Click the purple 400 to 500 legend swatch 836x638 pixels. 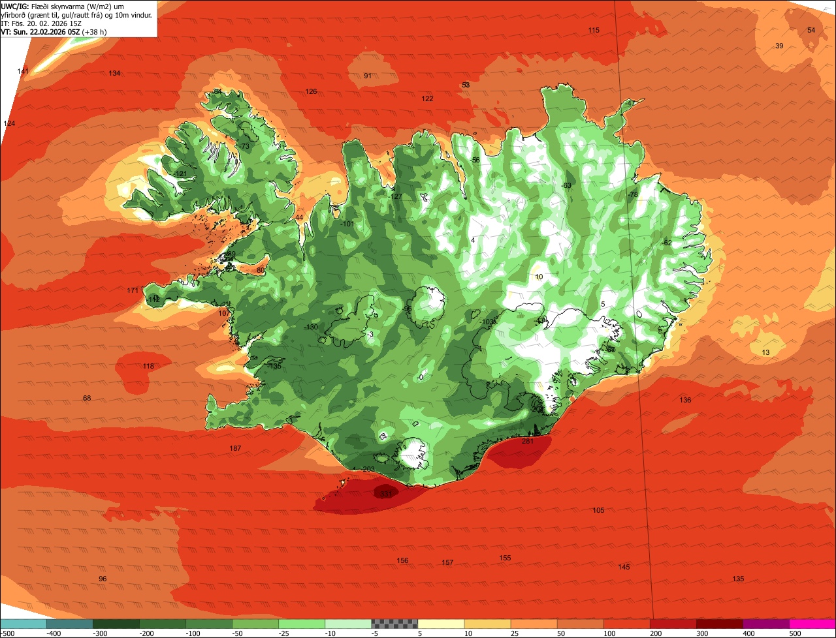[765, 624]
